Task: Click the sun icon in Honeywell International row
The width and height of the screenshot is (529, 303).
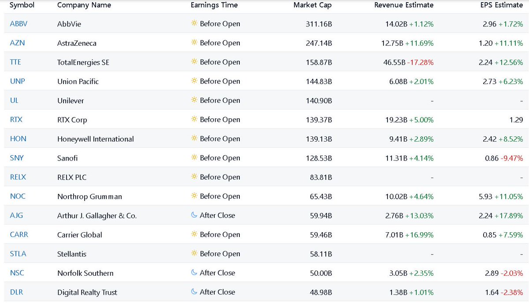Action: (194, 139)
